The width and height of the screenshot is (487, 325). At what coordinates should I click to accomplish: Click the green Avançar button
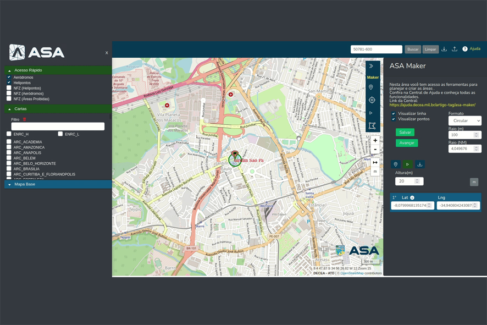(407, 143)
